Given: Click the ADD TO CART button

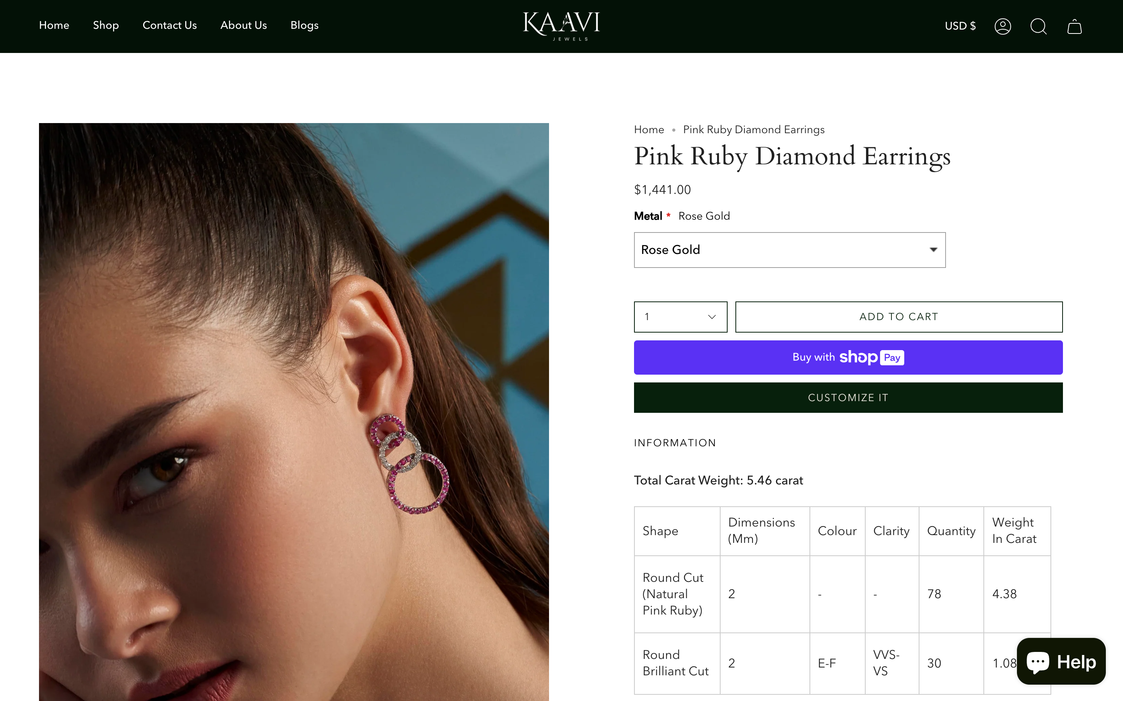Looking at the screenshot, I should click(x=898, y=317).
